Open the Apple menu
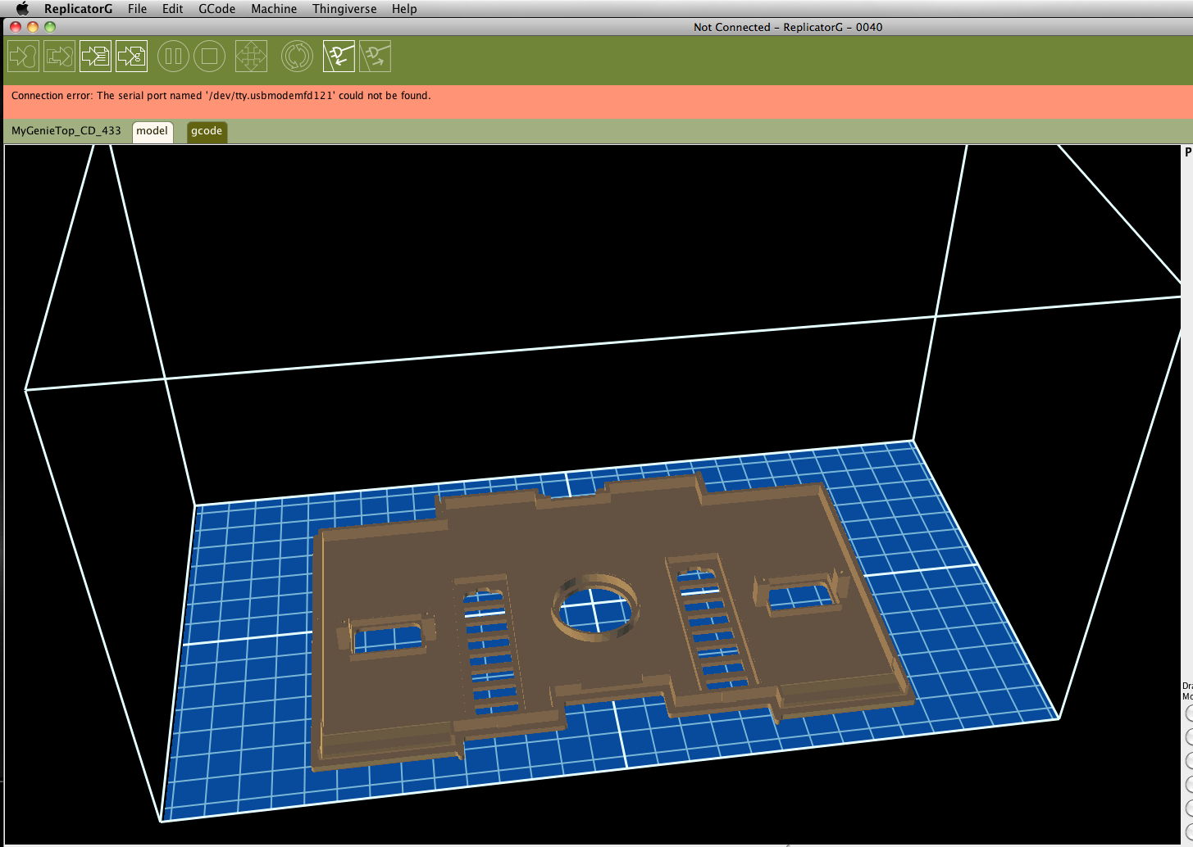 pos(22,8)
